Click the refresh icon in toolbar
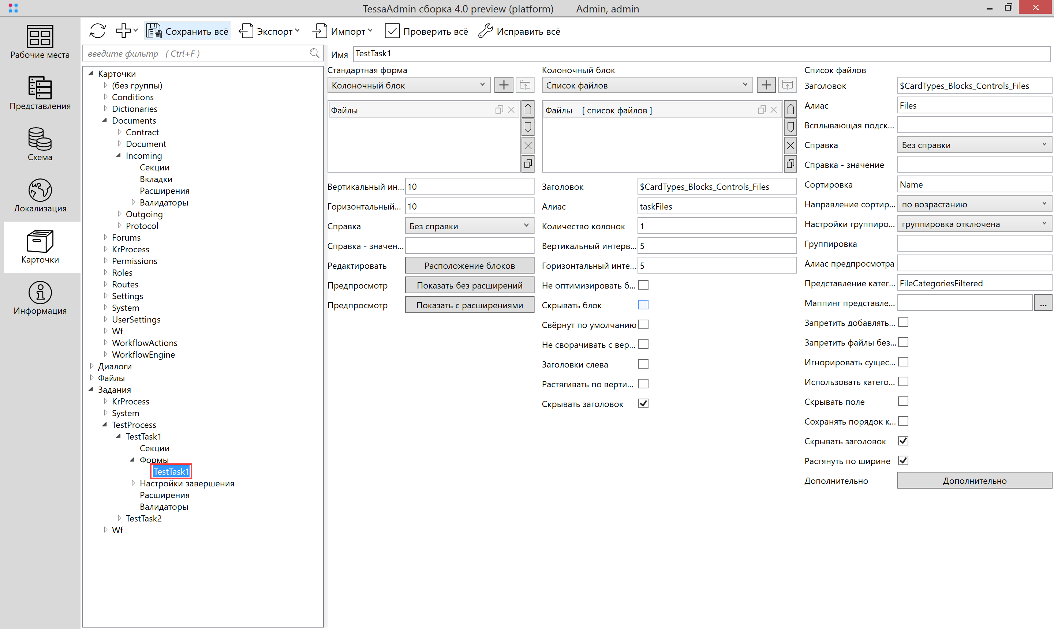 [98, 31]
